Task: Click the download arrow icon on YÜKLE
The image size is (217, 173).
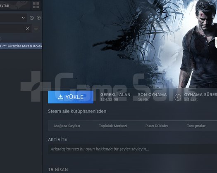Action: tap(60, 97)
